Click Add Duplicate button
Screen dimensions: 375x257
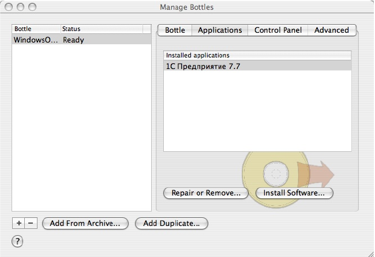171,223
